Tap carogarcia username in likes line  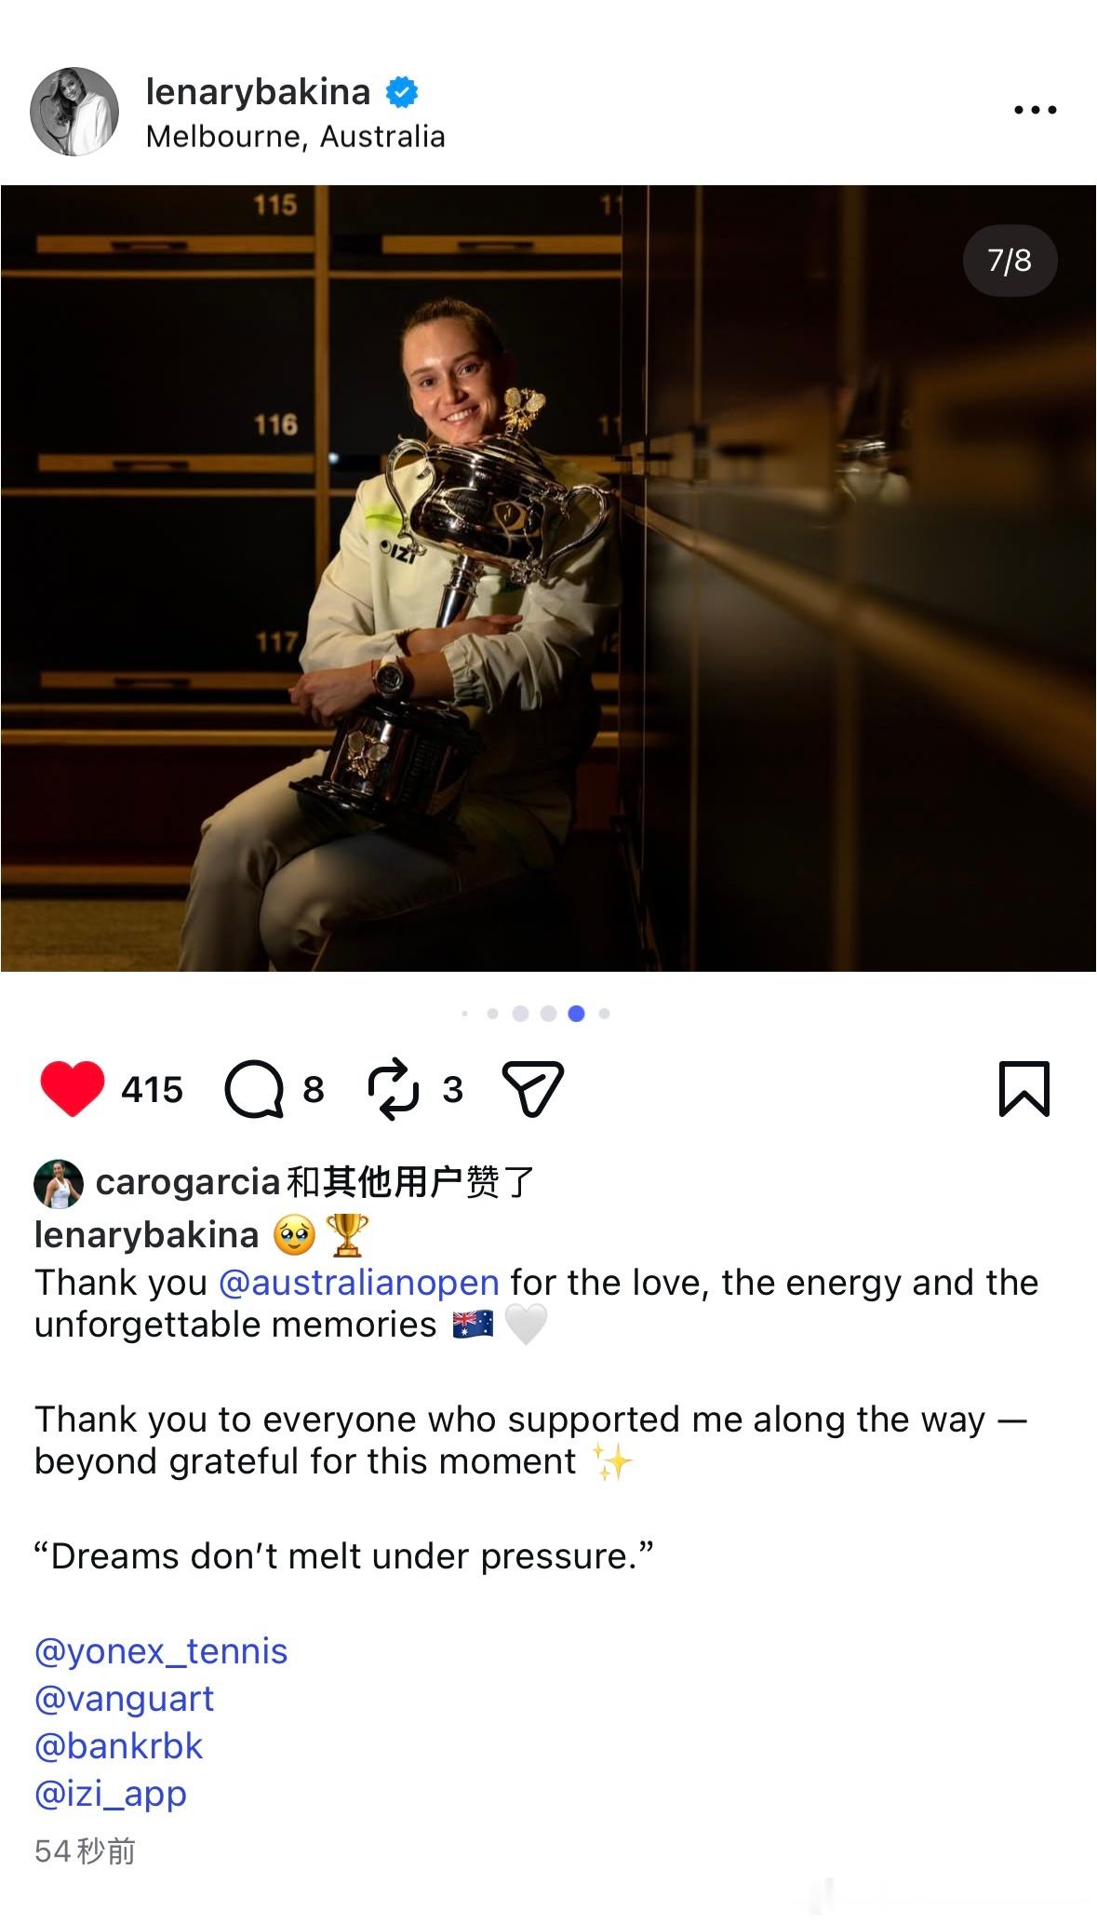point(188,1182)
